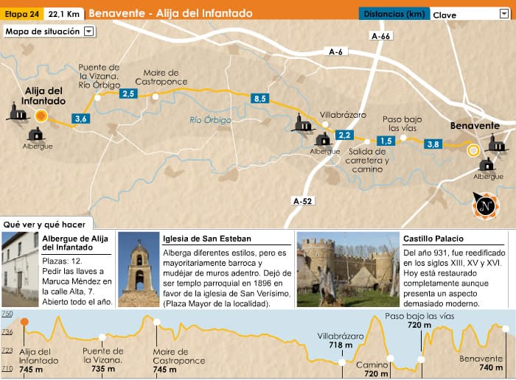Click the Camino 720 m profile marker
The image size is (516, 380).
coord(390,359)
